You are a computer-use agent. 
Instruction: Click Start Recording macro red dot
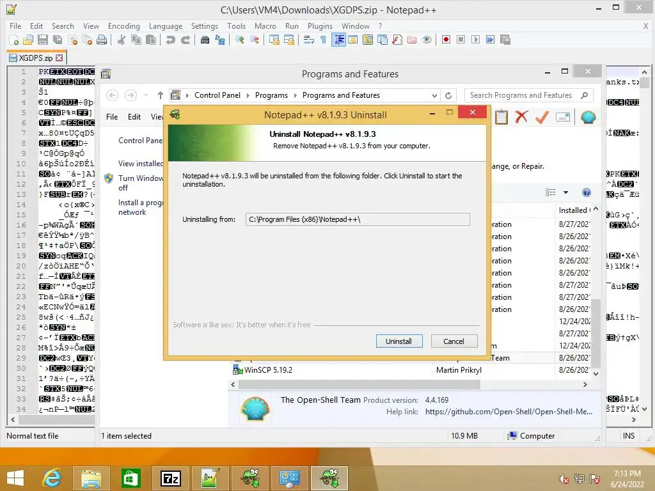point(446,40)
